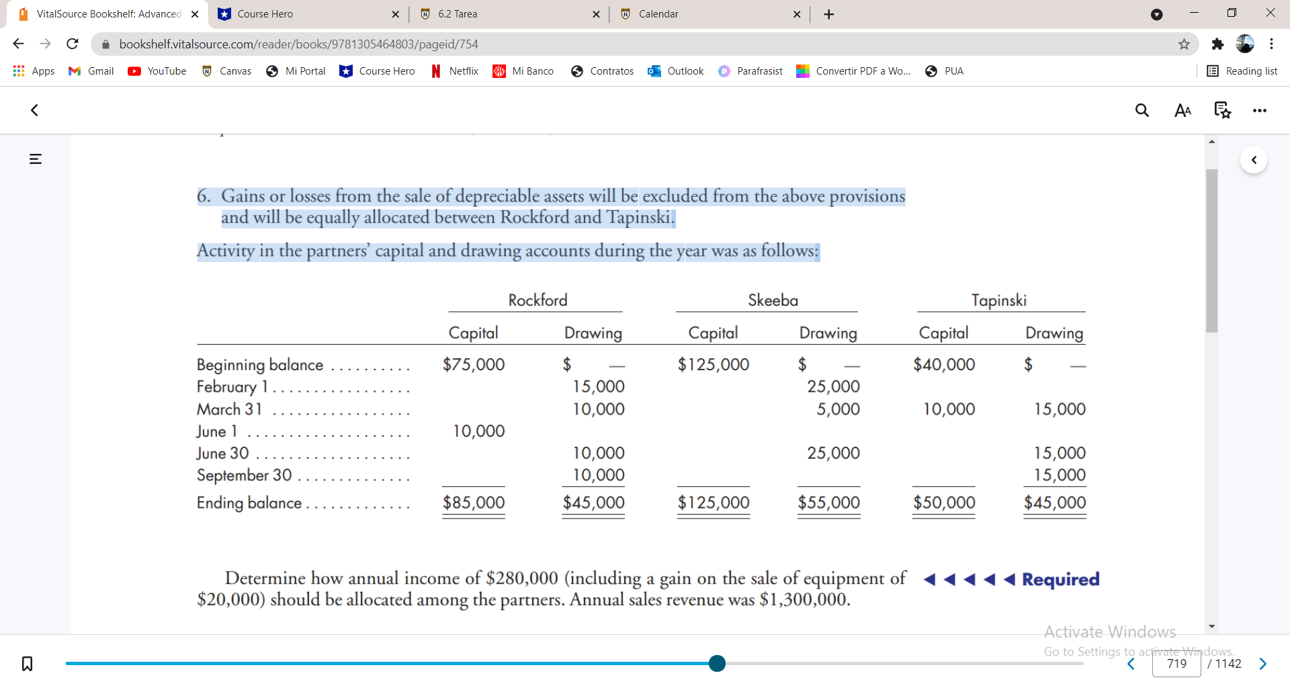Click the page progress slider handle
The image size is (1290, 692).
[x=717, y=663]
